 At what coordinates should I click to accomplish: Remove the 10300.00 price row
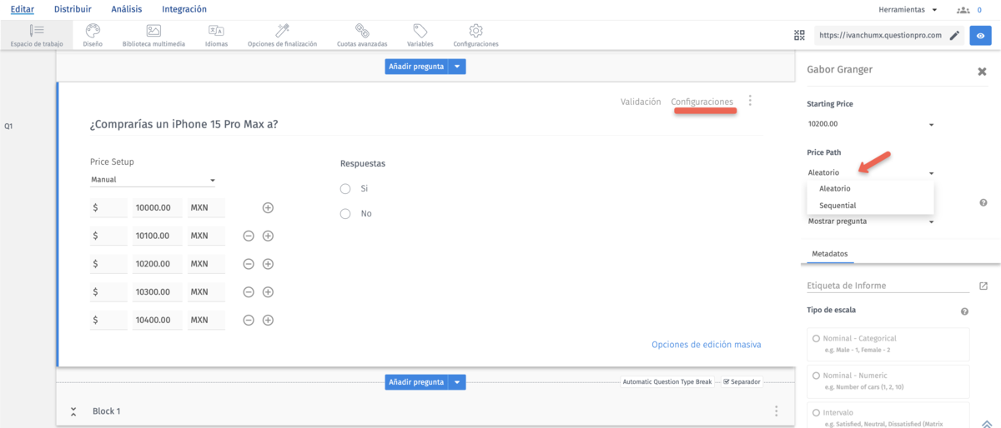[x=249, y=292]
